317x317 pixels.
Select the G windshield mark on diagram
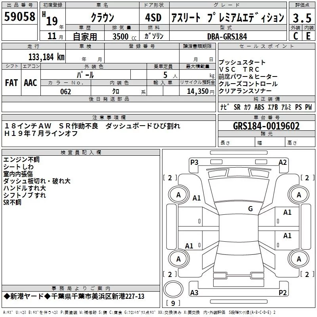(250, 209)
